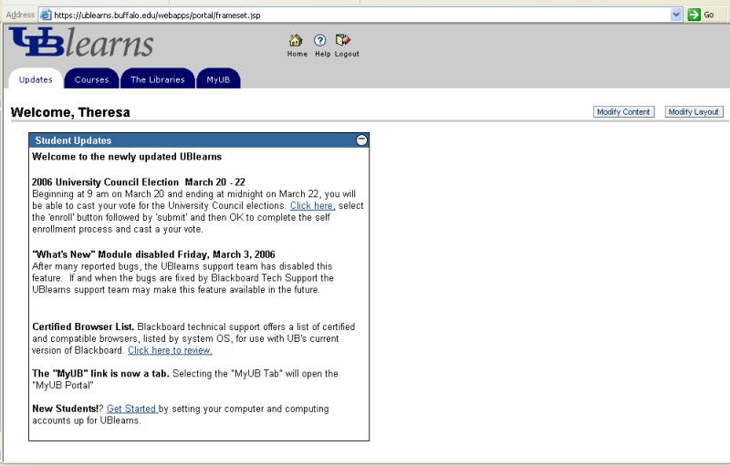Click the 'Home' label text
730x466 pixels.
click(297, 54)
